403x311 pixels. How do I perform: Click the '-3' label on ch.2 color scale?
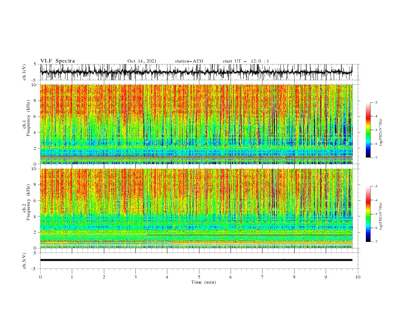coord(376,186)
